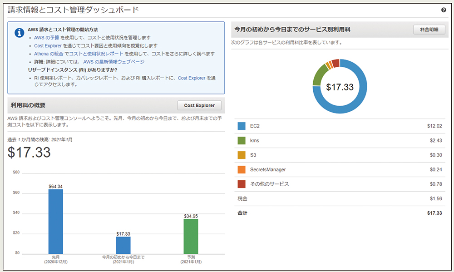Click the kms service row label
The image size is (454, 272).
255,140
